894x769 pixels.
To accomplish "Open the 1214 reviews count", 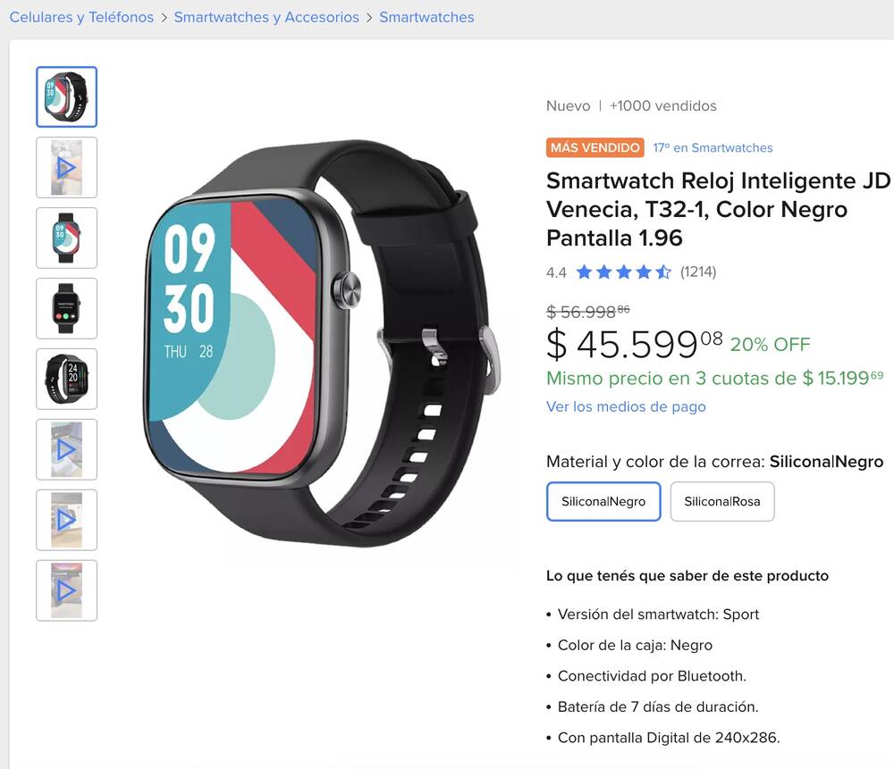I will pyautogui.click(x=698, y=272).
